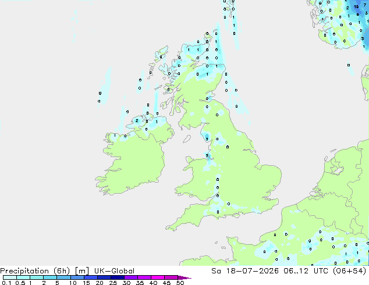The width and height of the screenshot is (369, 285).
Task: Click the '7' value at the top-right
Action: coord(365,5)
